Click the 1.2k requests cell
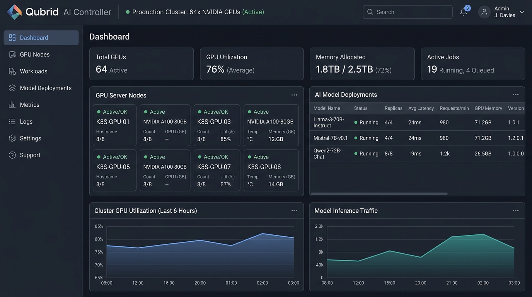532x297 pixels. coord(445,154)
